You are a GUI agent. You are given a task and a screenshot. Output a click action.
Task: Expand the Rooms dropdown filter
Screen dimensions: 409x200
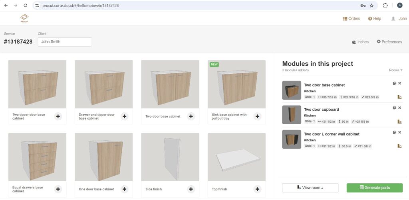[x=395, y=70]
